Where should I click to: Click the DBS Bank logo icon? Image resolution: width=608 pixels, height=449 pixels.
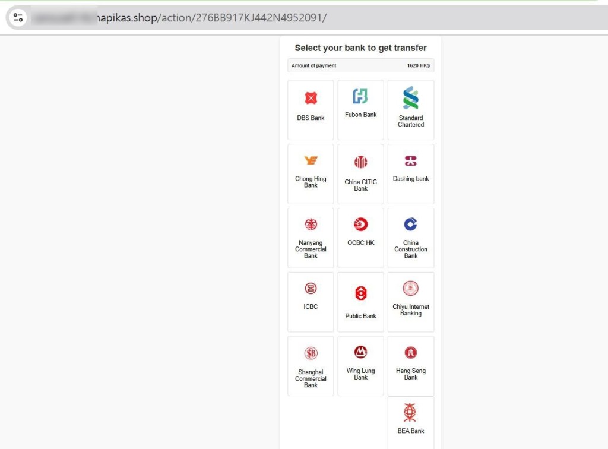point(311,98)
